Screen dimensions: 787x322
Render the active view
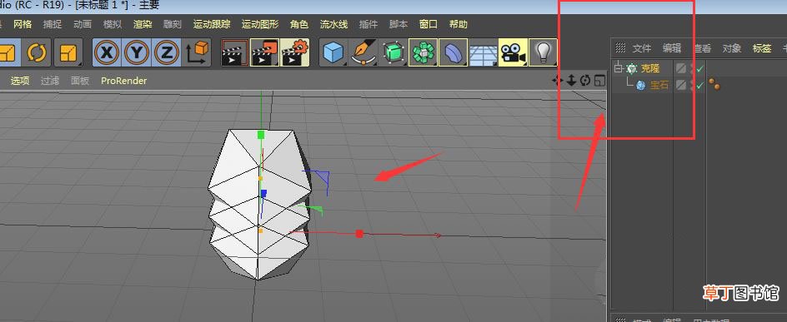tap(235, 52)
